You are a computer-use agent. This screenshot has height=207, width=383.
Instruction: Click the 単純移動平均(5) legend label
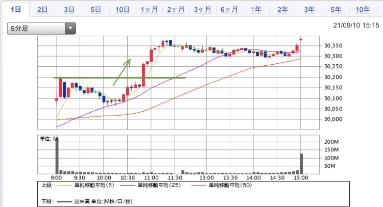94,185
